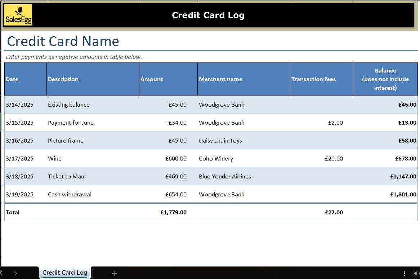Select the Description column header

[93, 79]
